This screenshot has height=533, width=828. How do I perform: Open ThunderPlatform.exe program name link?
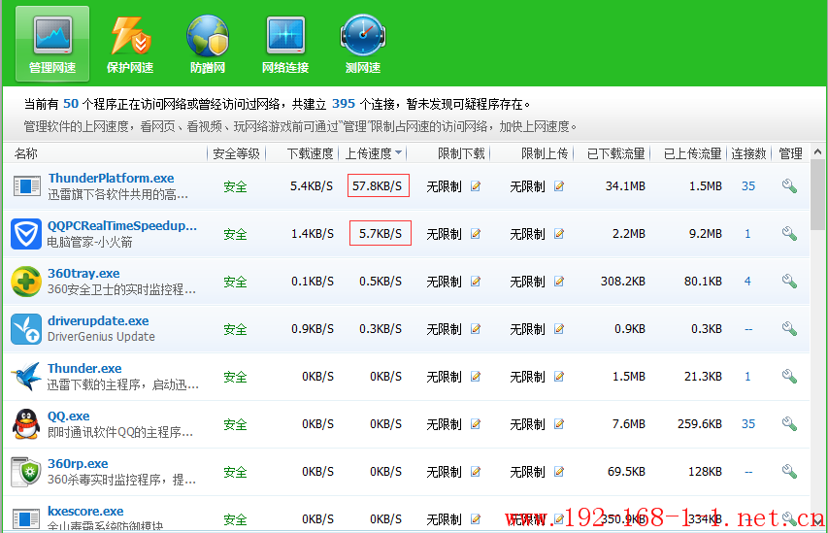(111, 178)
